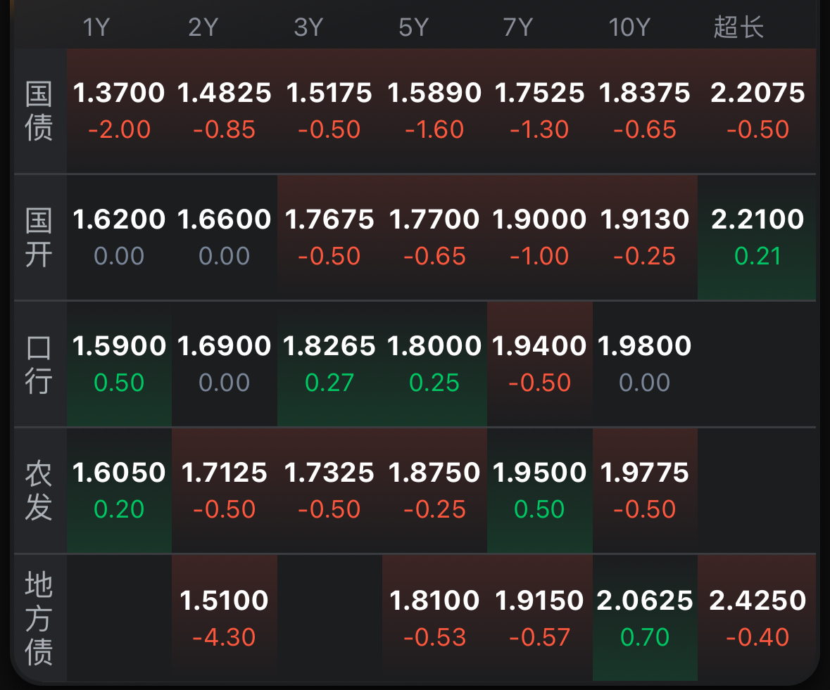Open the 地方债 10Y yield cell 2.0625
The width and height of the screenshot is (830, 690).
645,618
